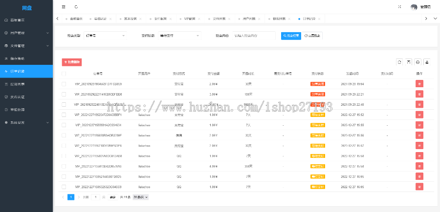The height and width of the screenshot is (212, 440).
Task: Click the blue 搜索结果 button
Action: click(291, 36)
